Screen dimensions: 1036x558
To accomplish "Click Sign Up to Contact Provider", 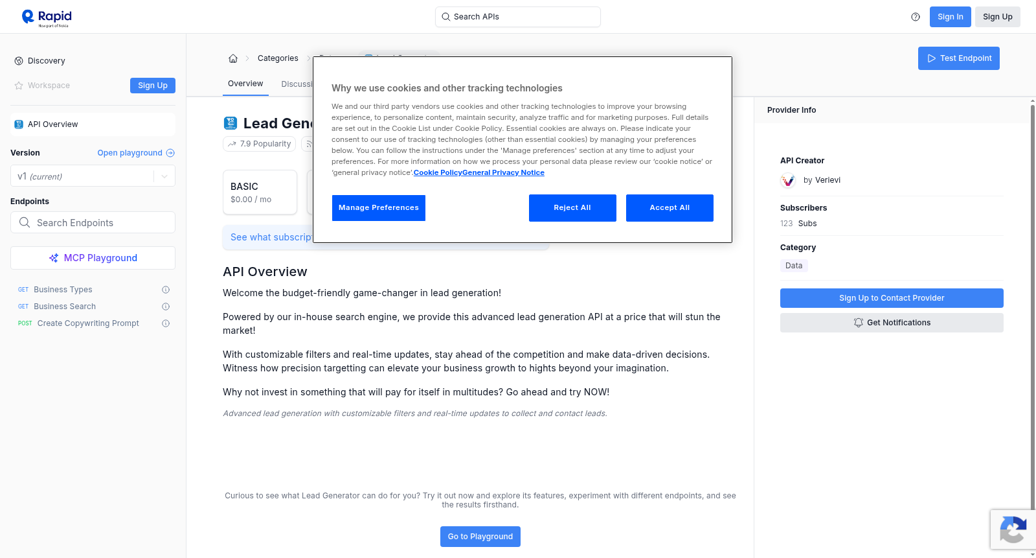I will (892, 298).
